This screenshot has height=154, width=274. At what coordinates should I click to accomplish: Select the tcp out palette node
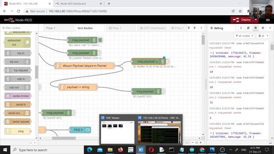18,62
